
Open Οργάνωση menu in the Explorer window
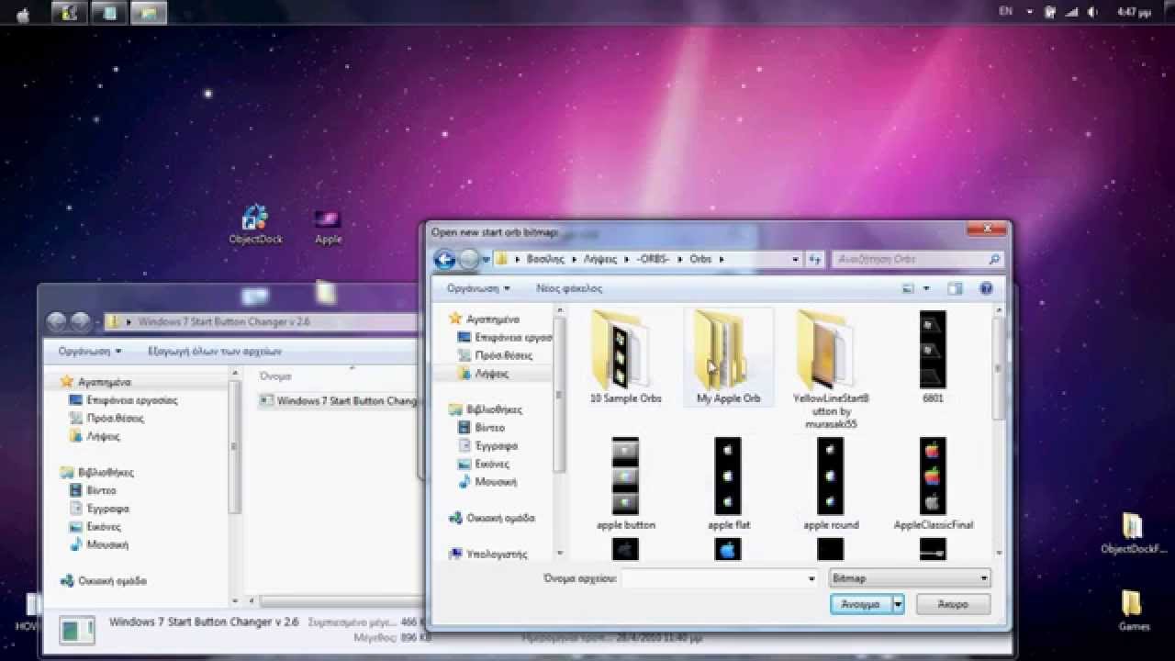[89, 352]
